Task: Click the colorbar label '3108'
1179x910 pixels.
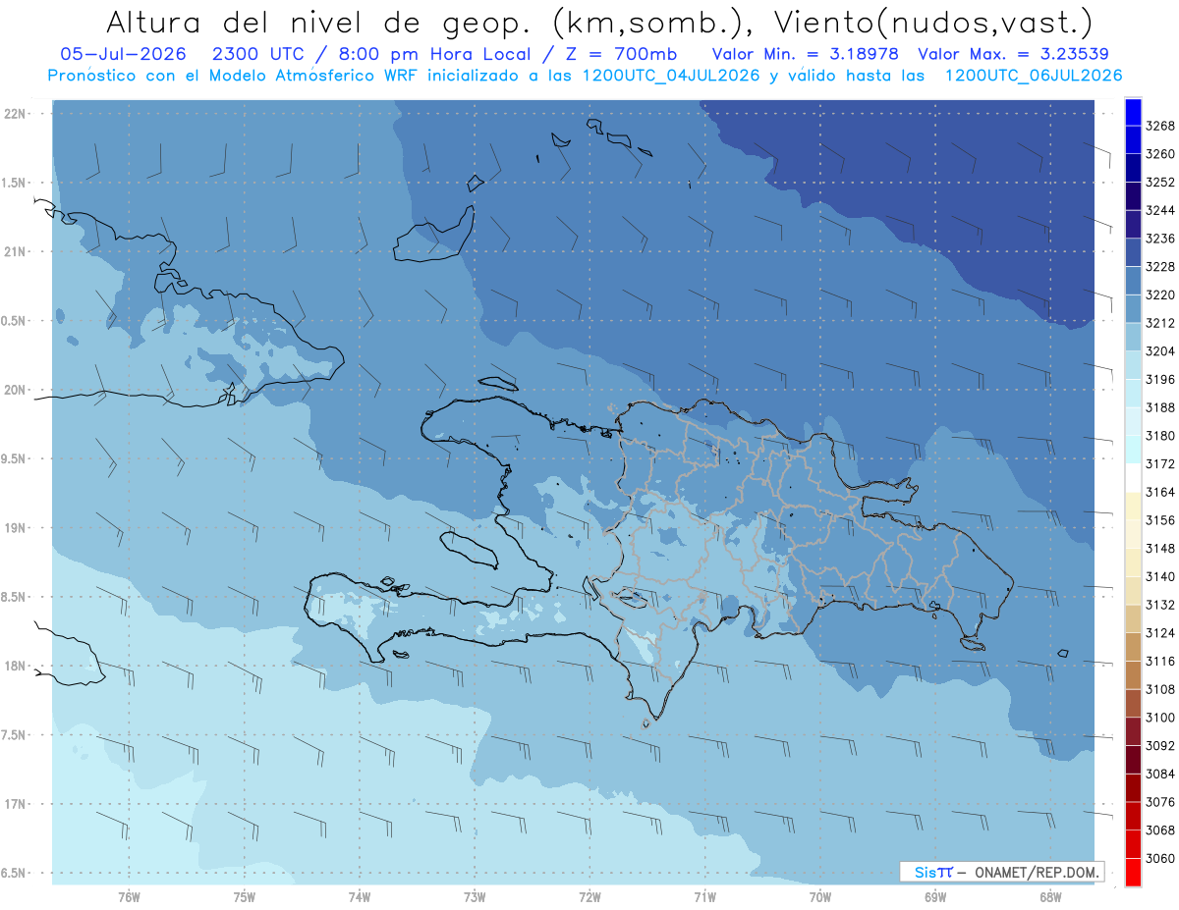Action: click(1160, 689)
